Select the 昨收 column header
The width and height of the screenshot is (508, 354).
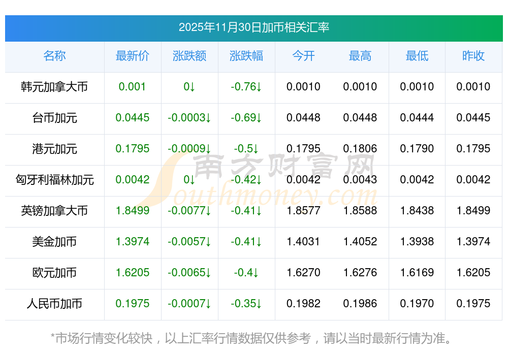pos(473,56)
